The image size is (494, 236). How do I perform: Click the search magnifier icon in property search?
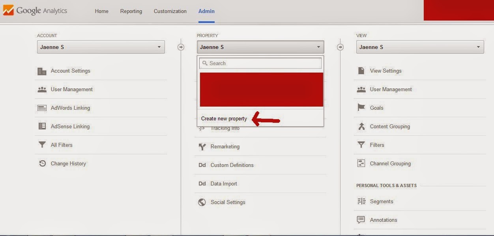point(205,63)
